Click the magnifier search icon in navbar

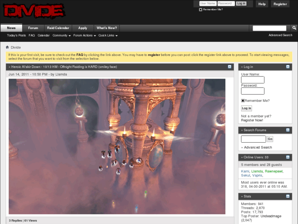point(294,28)
